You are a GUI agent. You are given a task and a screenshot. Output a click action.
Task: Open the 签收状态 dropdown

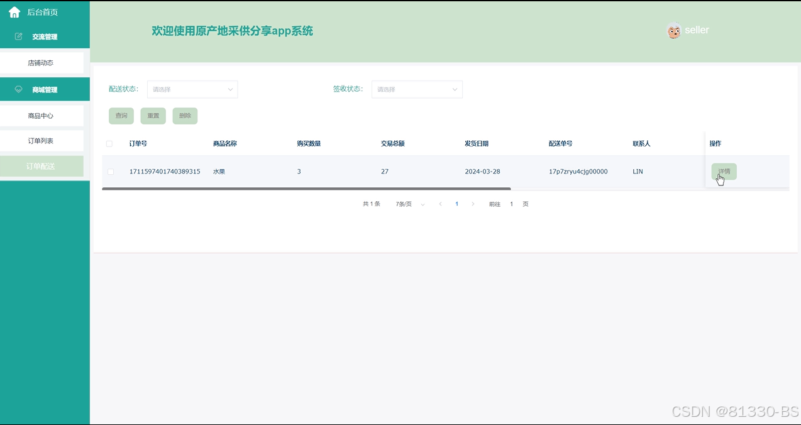[x=417, y=89]
